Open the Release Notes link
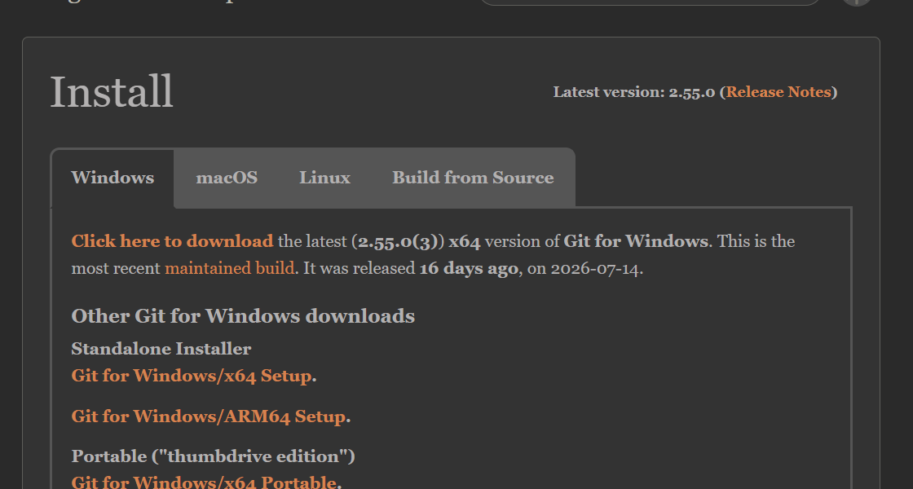 [778, 92]
